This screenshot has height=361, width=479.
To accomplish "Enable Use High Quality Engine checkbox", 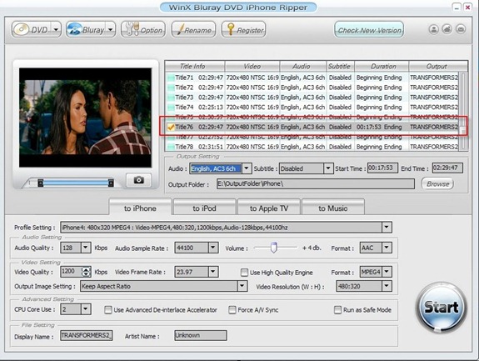I will 244,273.
